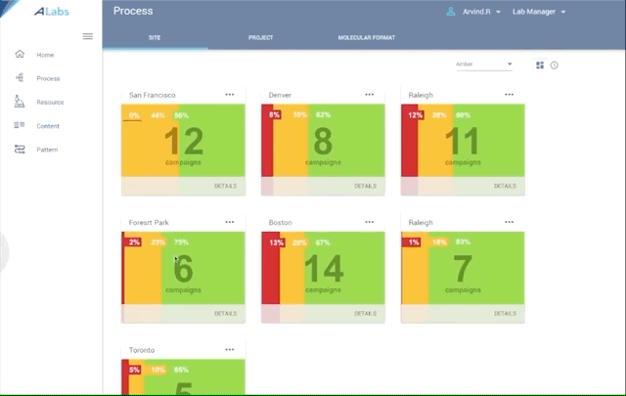Open Resource label in the sidebar

point(50,103)
